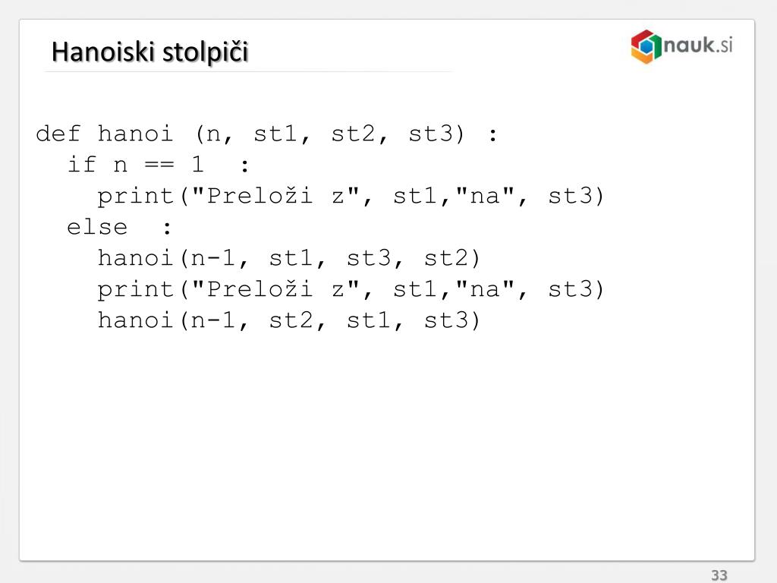Click the "na" string in first print
The image size is (777, 583).
(x=485, y=195)
